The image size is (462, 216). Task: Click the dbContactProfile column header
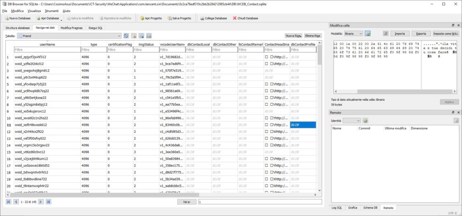click(303, 45)
